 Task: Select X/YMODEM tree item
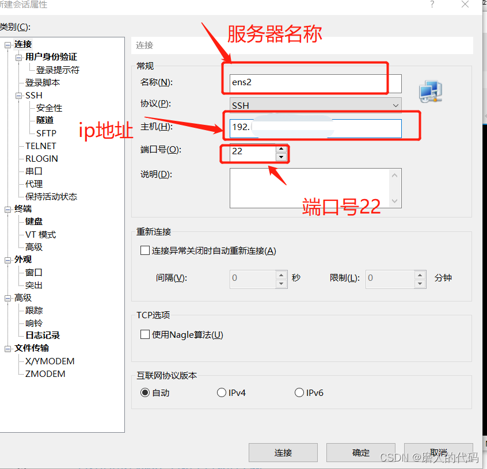point(50,361)
